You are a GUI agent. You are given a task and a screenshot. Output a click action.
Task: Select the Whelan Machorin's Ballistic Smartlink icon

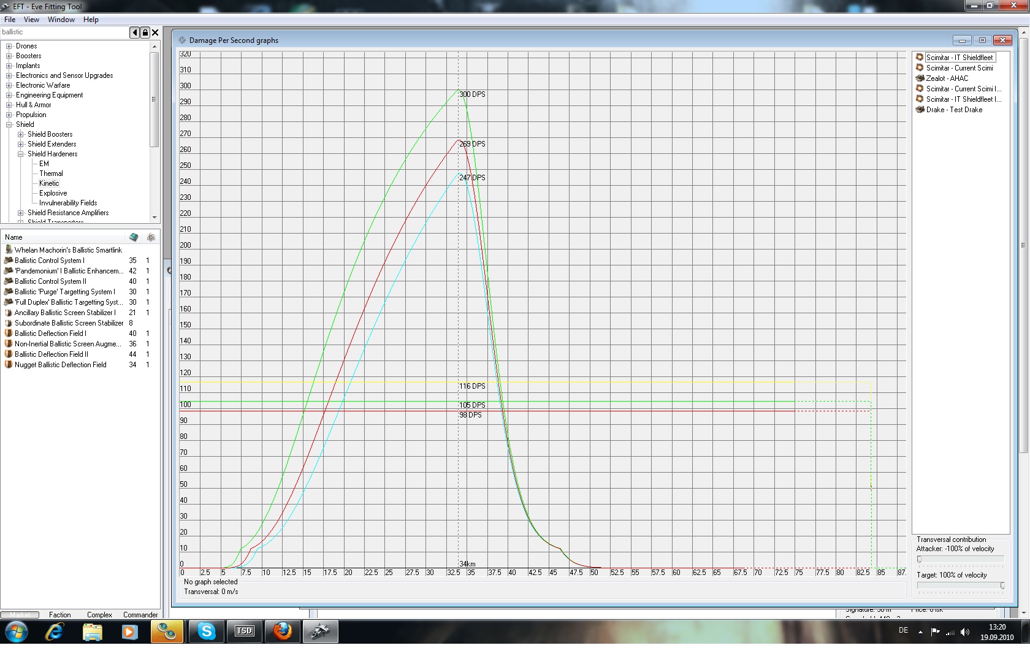tap(9, 250)
